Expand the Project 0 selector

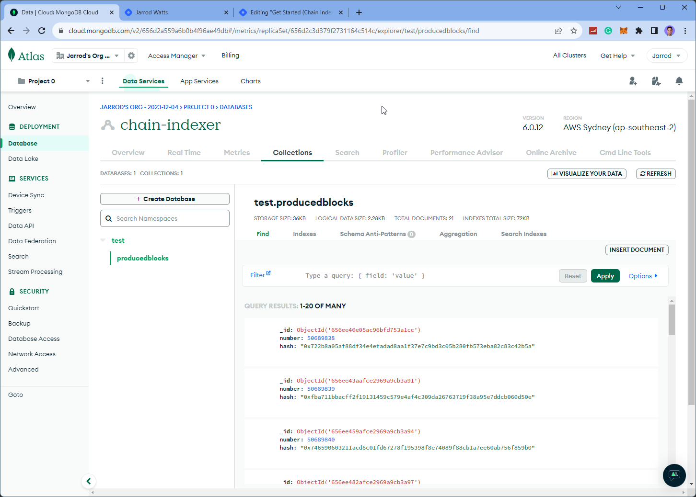pyautogui.click(x=53, y=81)
